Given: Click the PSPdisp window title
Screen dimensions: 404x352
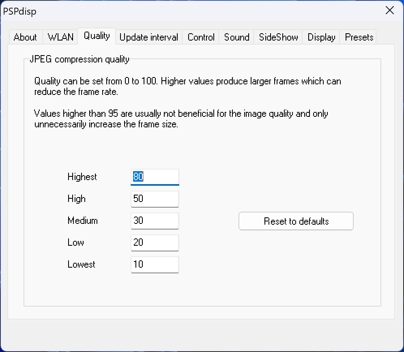Looking at the screenshot, I should tap(19, 11).
